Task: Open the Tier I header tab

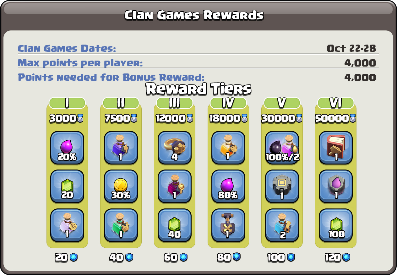Action: pyautogui.click(x=67, y=103)
